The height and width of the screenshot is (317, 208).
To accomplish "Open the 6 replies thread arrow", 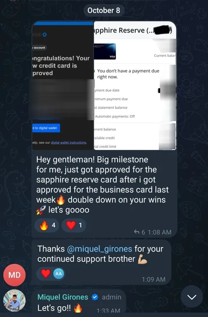I will [x=136, y=232].
